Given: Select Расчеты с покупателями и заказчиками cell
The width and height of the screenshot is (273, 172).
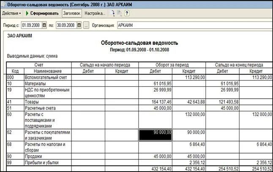Looking at the screenshot, I should (x=47, y=135).
